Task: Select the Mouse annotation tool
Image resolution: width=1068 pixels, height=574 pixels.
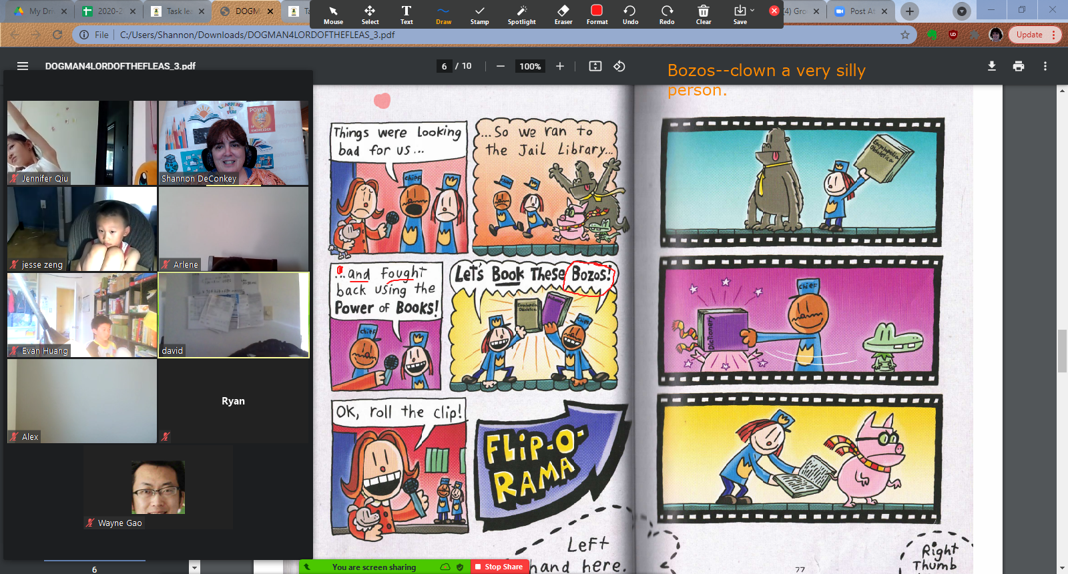Action: [x=333, y=15]
